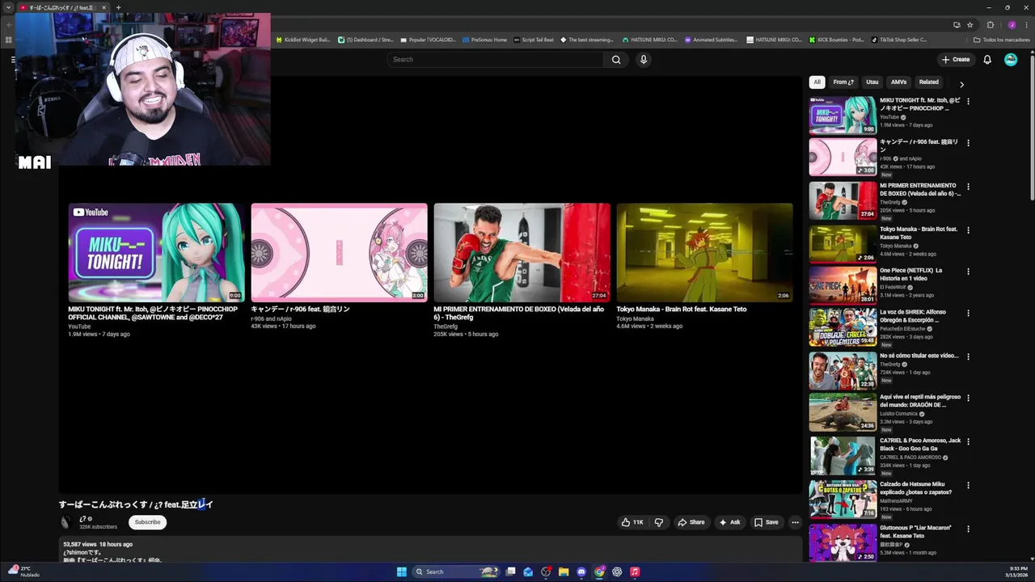Play MIKU TONIGHT endscreen video thumbnail
This screenshot has height=582, width=1035.
point(156,252)
